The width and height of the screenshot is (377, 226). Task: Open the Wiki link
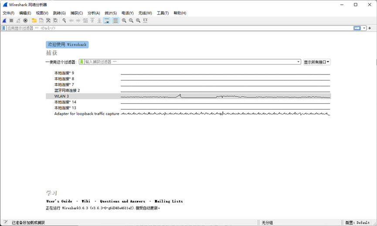pyautogui.click(x=86, y=201)
